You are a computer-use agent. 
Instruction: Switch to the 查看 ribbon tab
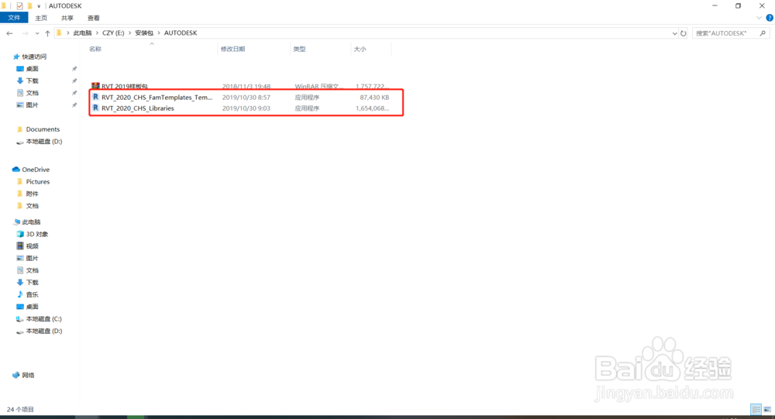[94, 18]
